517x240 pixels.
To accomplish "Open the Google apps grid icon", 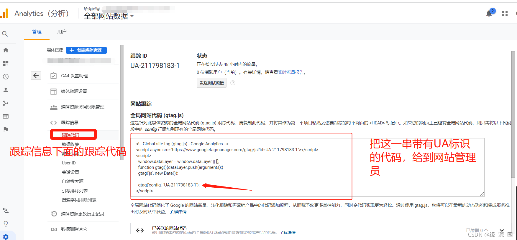I will click(505, 14).
